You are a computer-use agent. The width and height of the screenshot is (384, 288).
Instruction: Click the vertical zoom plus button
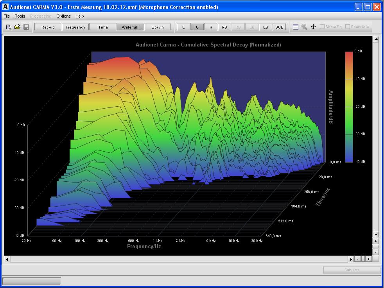[x=376, y=241]
